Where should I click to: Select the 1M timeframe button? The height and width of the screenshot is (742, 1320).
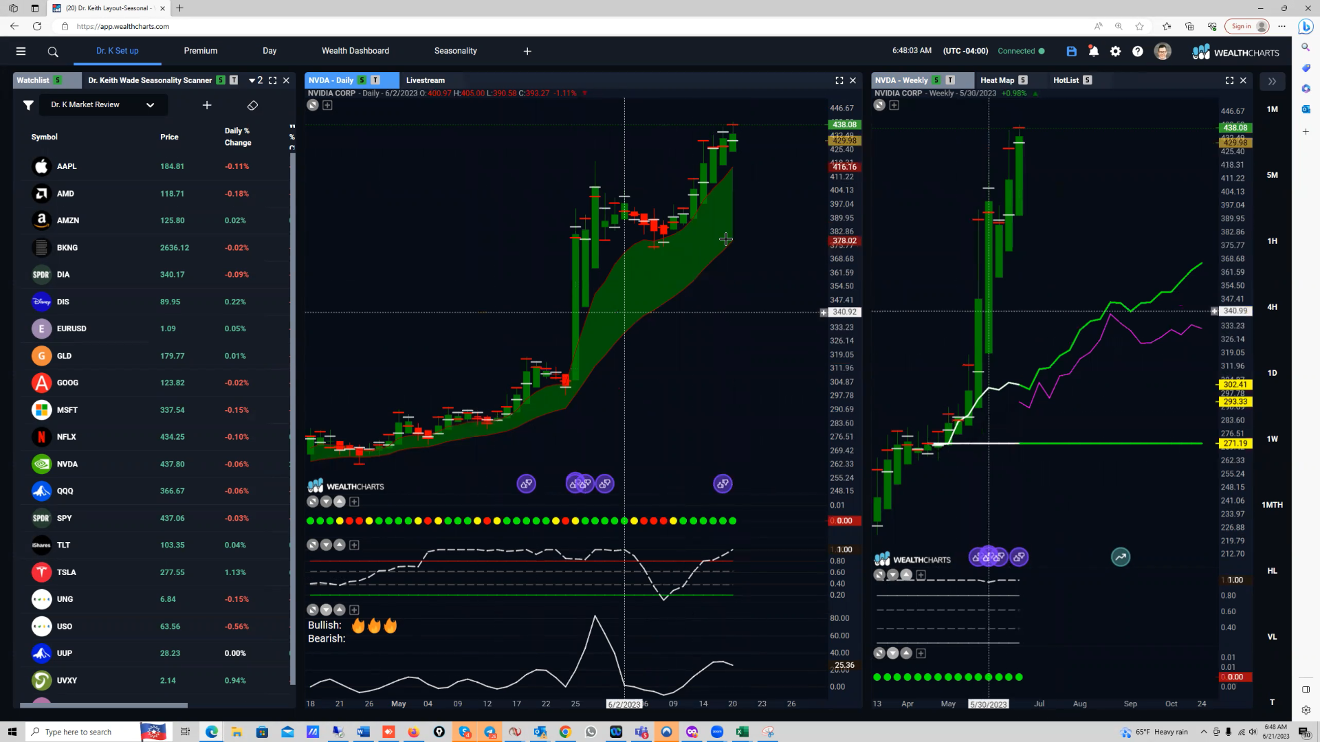1273,109
